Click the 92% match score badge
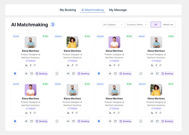 (45, 84)
